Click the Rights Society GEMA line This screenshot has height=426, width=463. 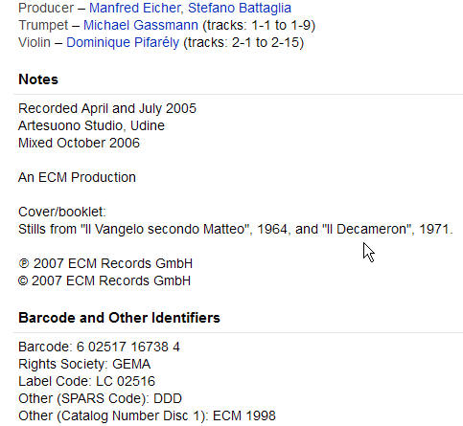84,364
